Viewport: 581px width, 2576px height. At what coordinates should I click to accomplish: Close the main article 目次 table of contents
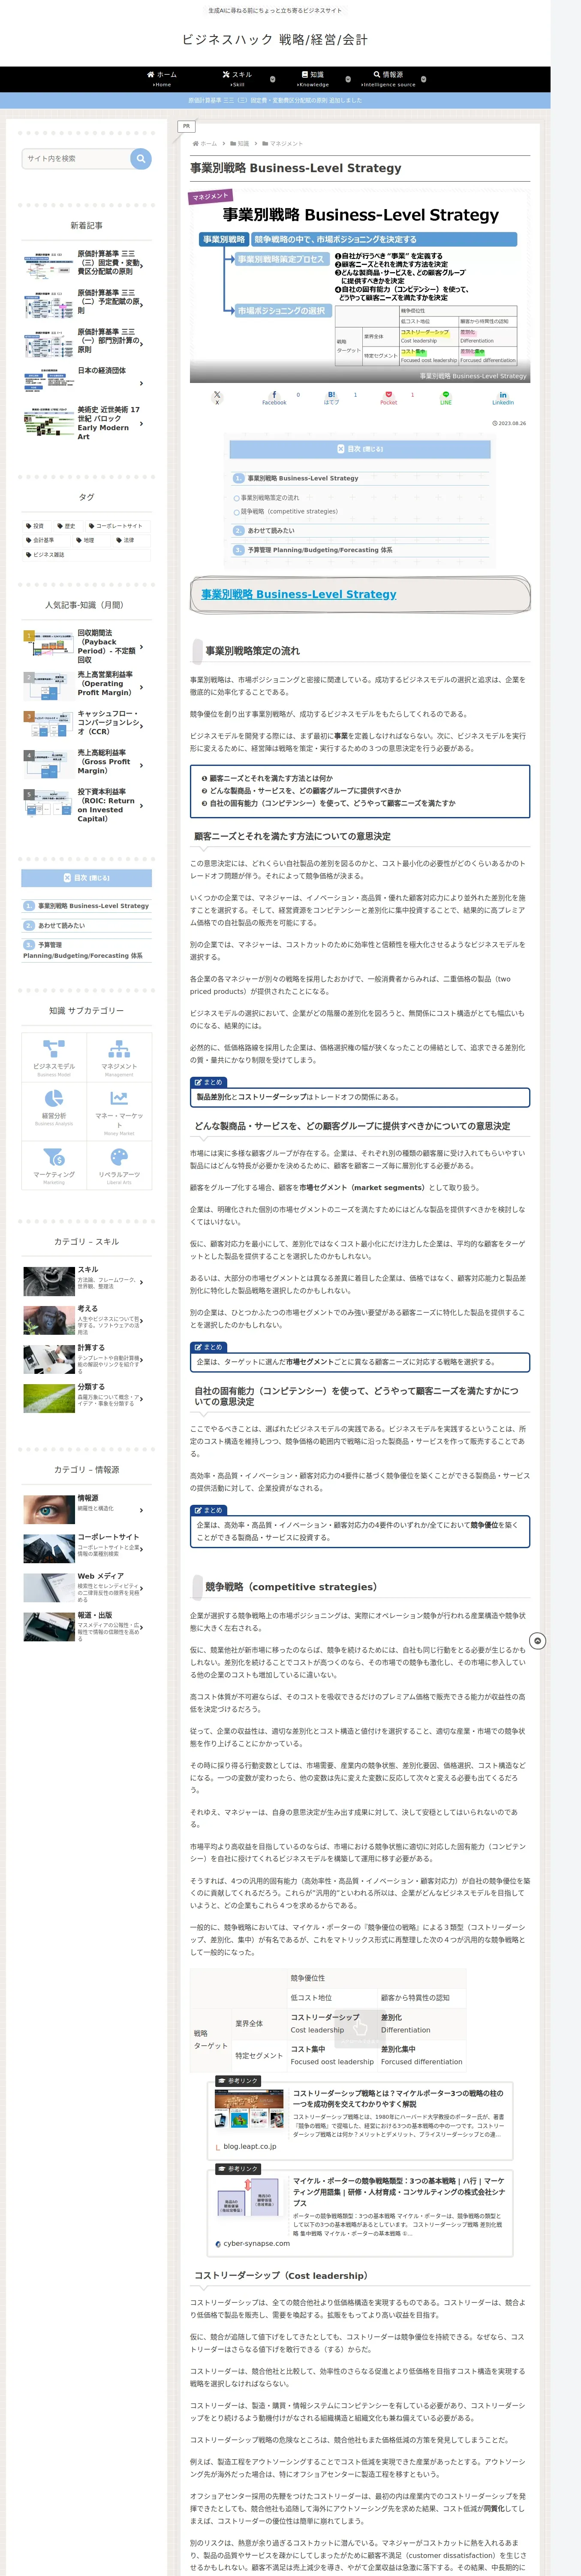coord(359,449)
